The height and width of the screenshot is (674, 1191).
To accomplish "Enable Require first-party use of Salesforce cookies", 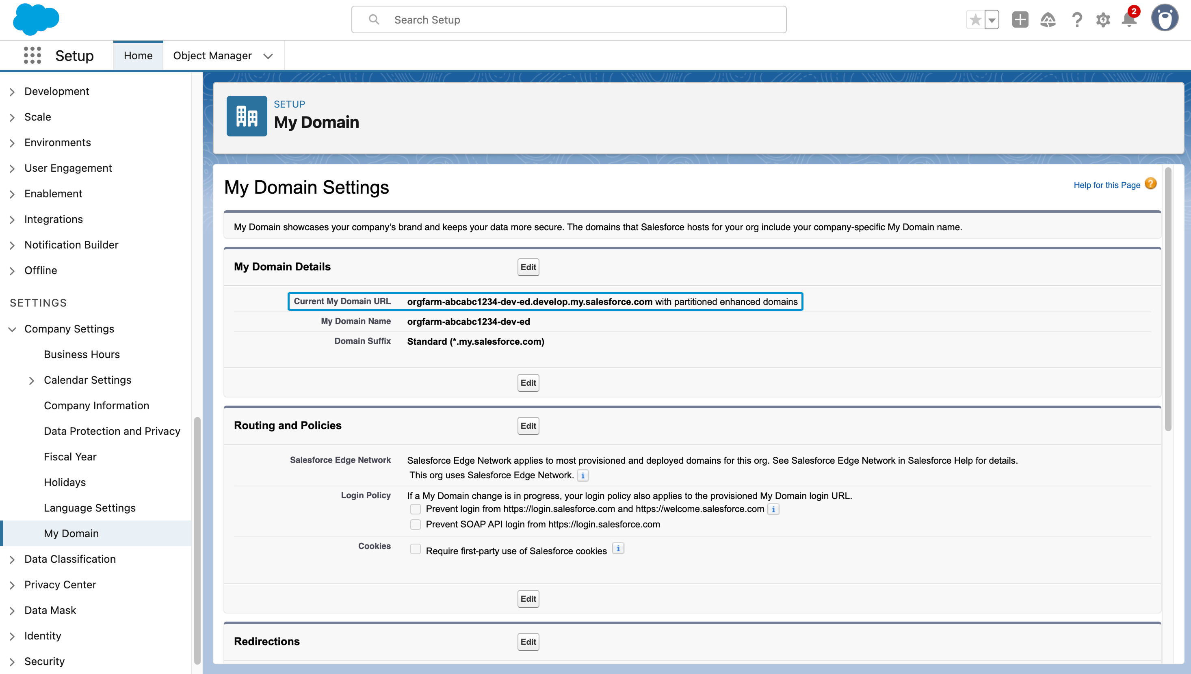I will (416, 549).
